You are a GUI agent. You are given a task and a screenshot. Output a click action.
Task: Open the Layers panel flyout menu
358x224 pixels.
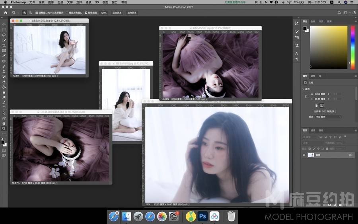pyautogui.click(x=356, y=131)
